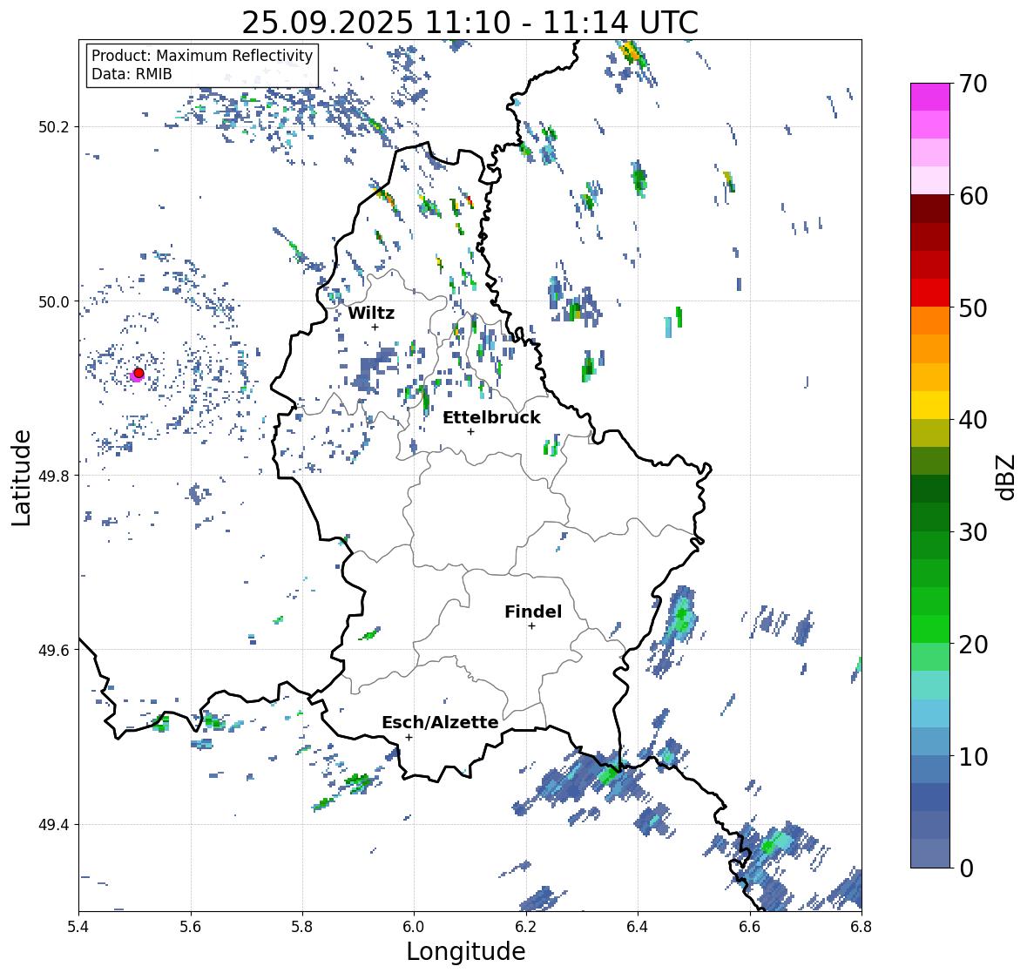Click the red radar site marker dot
This screenshot has height=973, width=1027.
139,373
